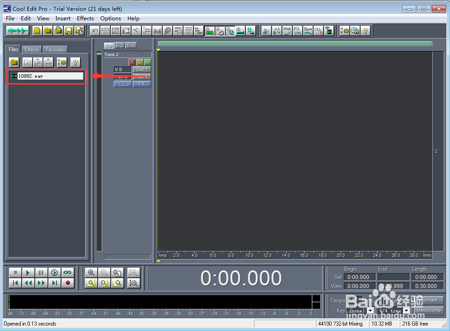Click the 12.0 mark on time ruler
This screenshot has height=331, width=450.
(267, 255)
